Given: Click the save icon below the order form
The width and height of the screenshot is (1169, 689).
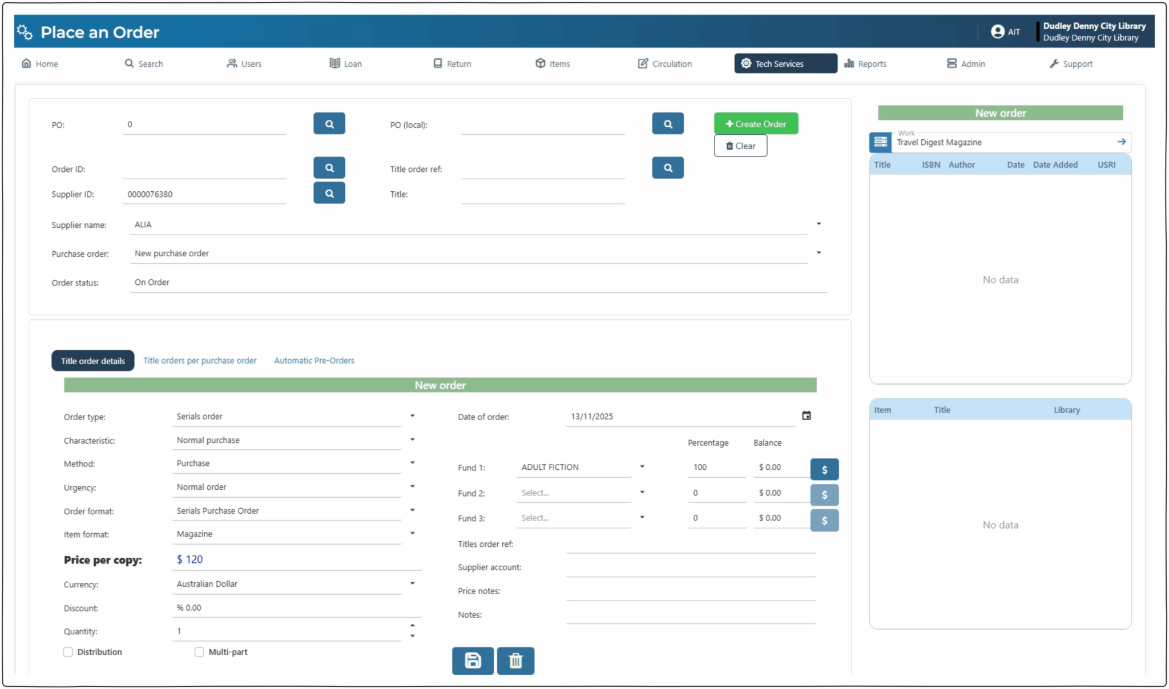Looking at the screenshot, I should click(473, 660).
